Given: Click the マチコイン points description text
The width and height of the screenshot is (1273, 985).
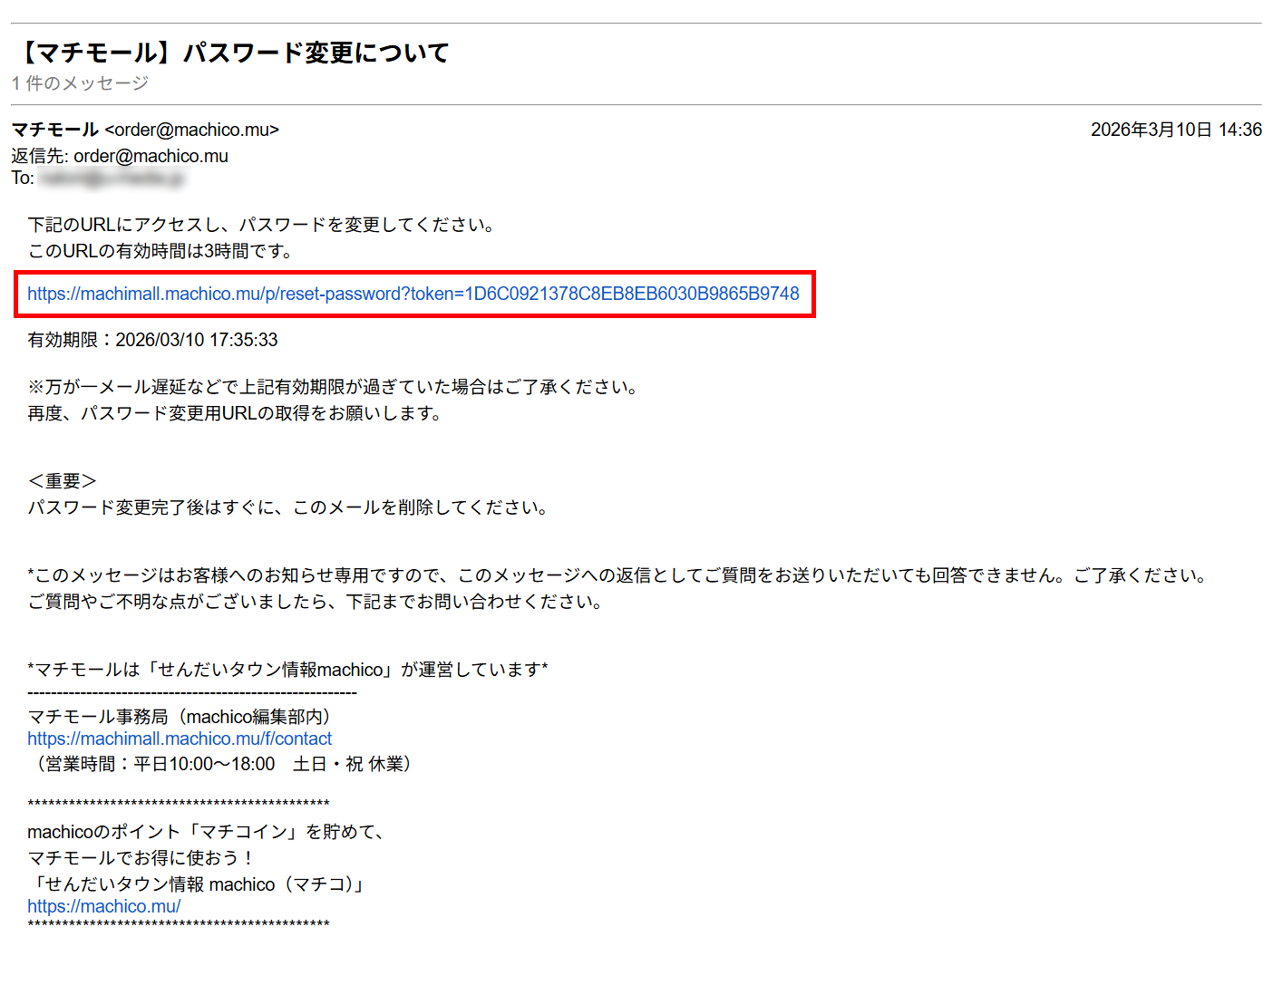Looking at the screenshot, I should (x=204, y=831).
